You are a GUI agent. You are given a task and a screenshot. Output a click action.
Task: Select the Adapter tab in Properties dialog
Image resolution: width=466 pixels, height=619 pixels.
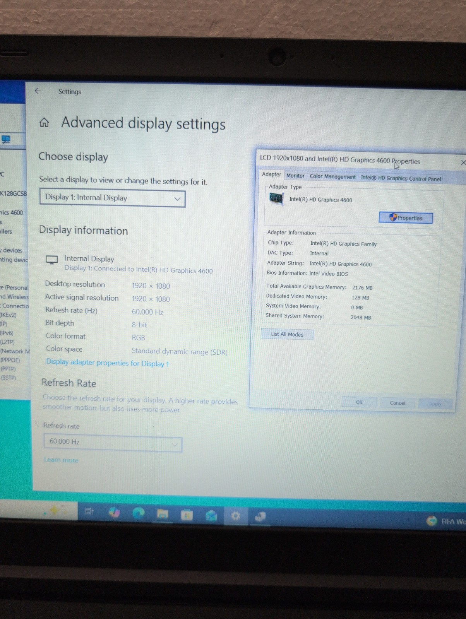tap(271, 174)
